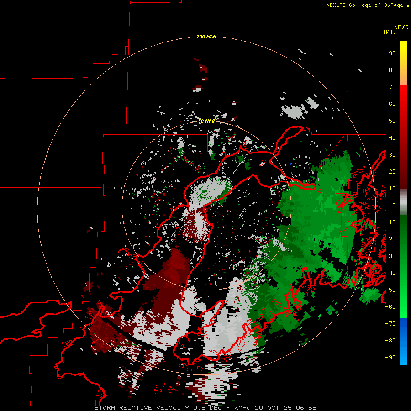This screenshot has width=411, height=411.
Task: Click the -60 value on the velocity scale
Action: 390,307
